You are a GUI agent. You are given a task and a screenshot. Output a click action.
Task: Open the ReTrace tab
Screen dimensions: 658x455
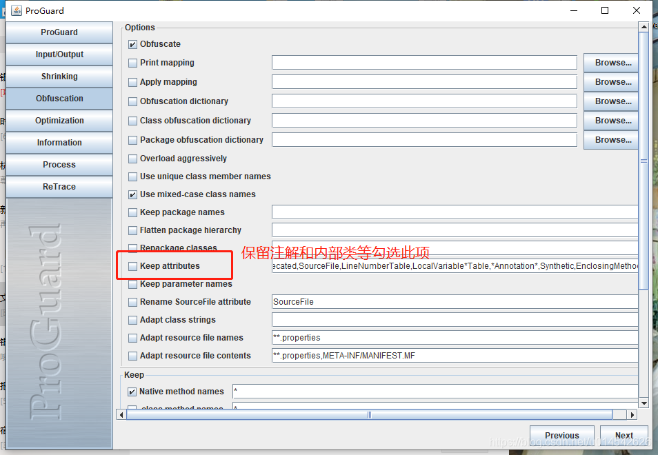(x=59, y=187)
